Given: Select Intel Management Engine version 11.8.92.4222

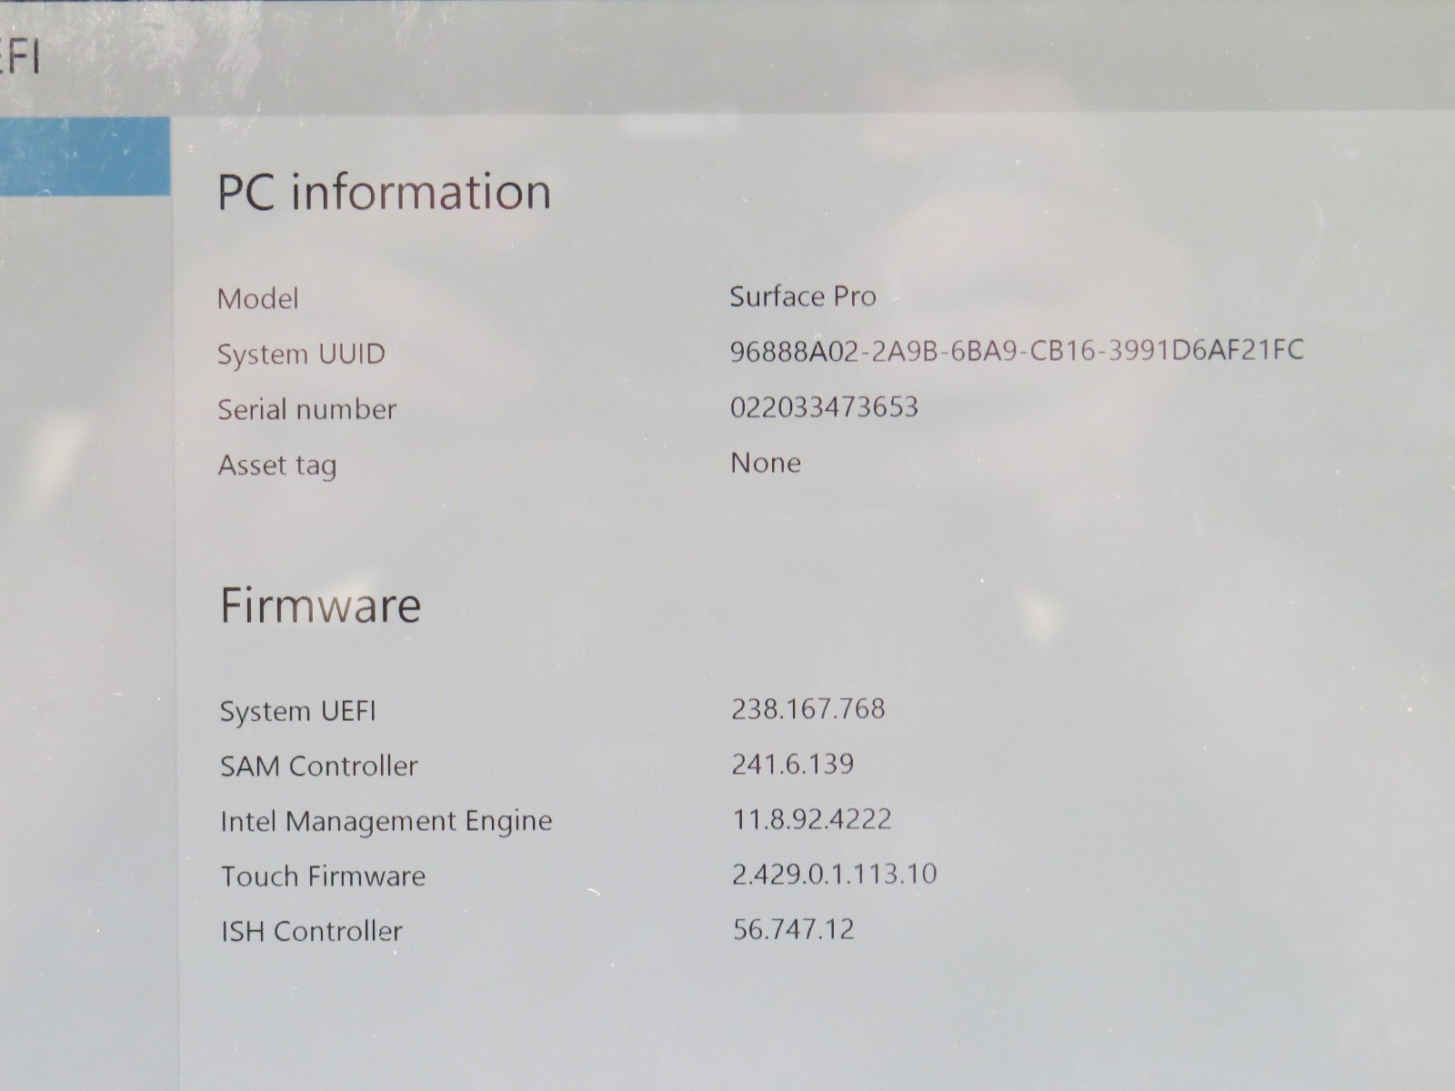Looking at the screenshot, I should pyautogui.click(x=812, y=819).
